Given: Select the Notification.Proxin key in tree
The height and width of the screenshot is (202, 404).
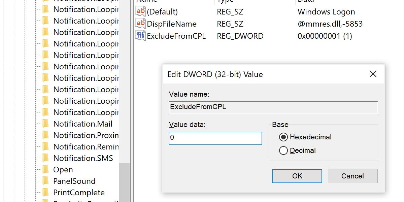Looking at the screenshot, I should click(x=86, y=135).
